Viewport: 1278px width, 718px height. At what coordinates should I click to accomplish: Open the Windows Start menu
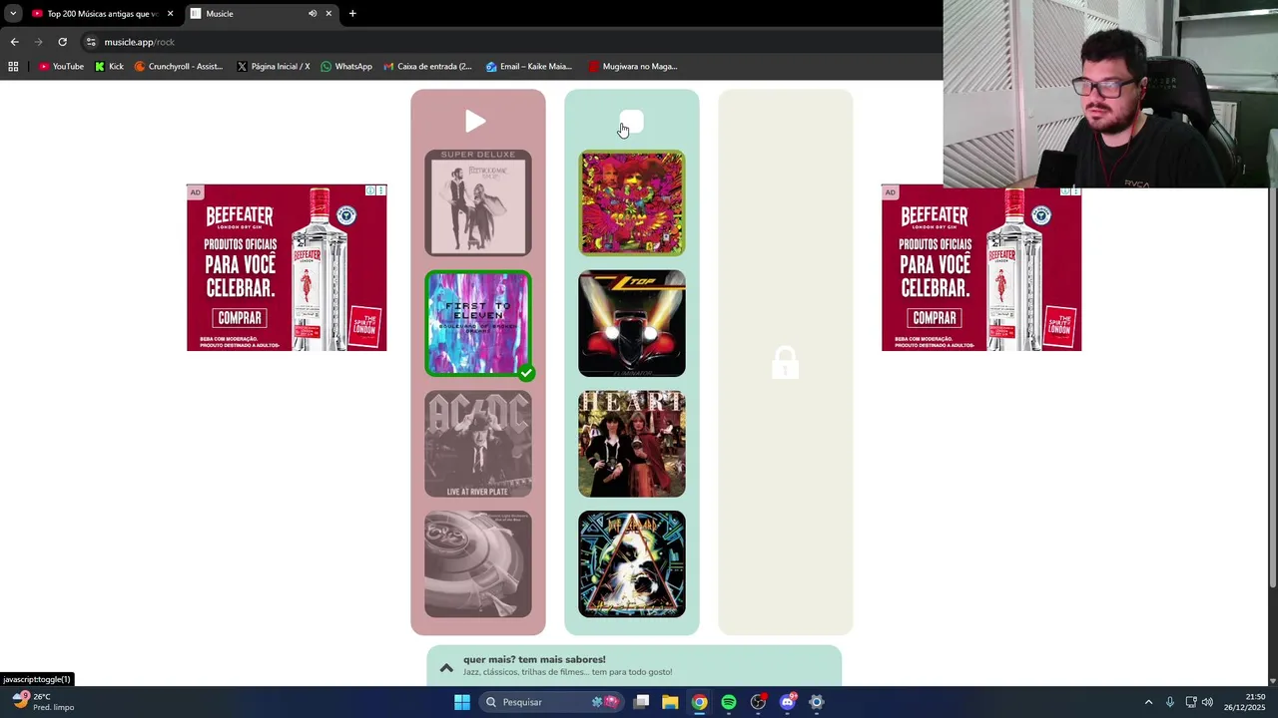click(462, 702)
